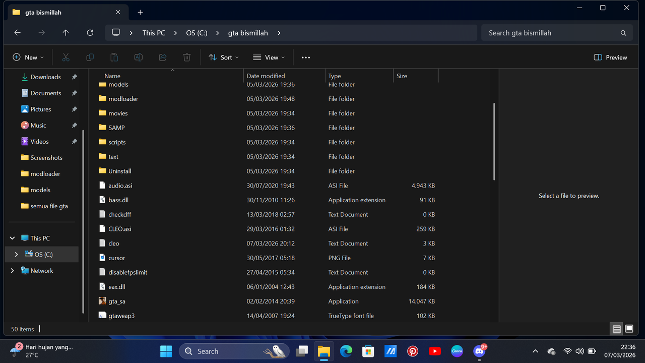645x363 pixels.
Task: Open Downloads in quick access
Action: 44,77
